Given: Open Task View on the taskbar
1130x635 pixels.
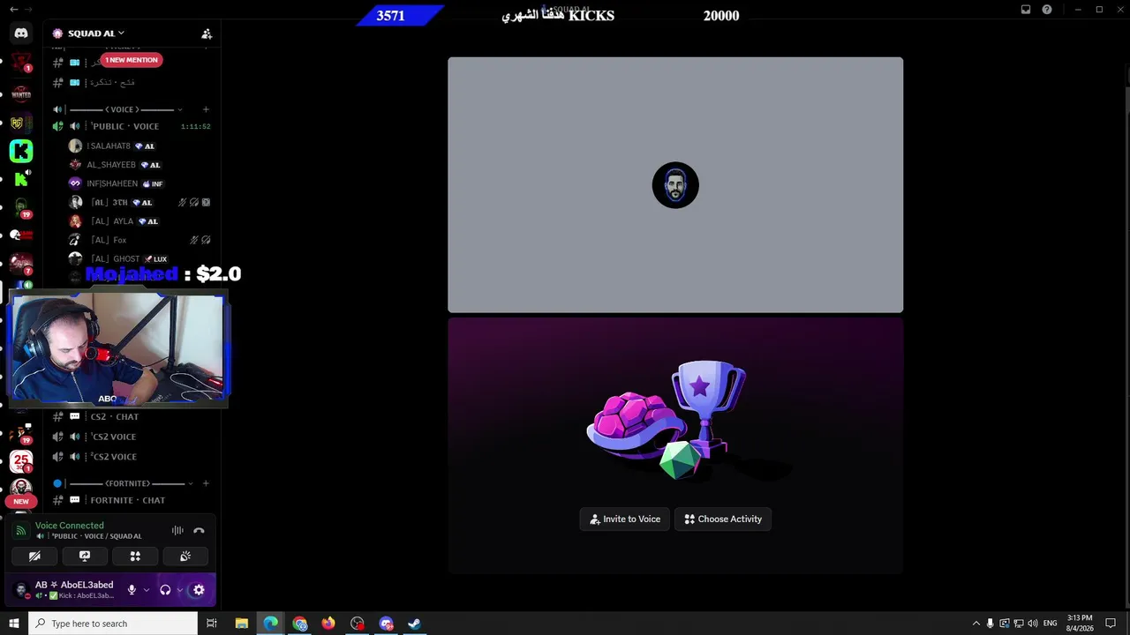Looking at the screenshot, I should pos(212,624).
